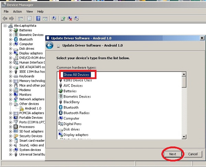This screenshot has height=167, width=206.
Task: Open the View menu
Action: tap(30, 12)
